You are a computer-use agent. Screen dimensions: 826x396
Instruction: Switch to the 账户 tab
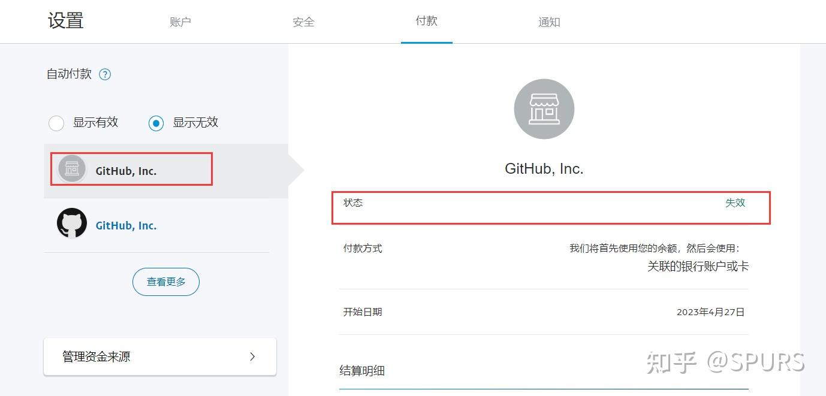180,22
